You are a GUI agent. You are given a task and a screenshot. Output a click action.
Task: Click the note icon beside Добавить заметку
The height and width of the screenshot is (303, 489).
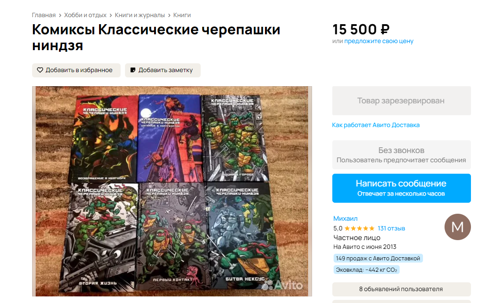click(133, 70)
